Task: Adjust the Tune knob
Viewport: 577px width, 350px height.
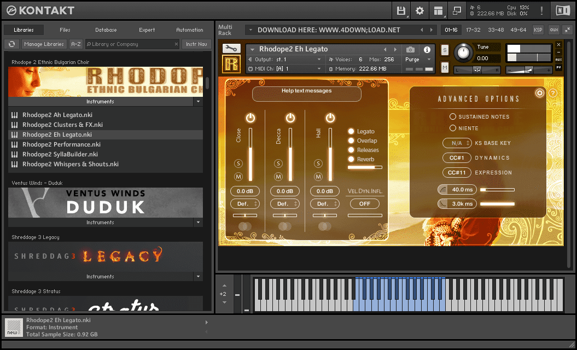Action: [x=463, y=52]
